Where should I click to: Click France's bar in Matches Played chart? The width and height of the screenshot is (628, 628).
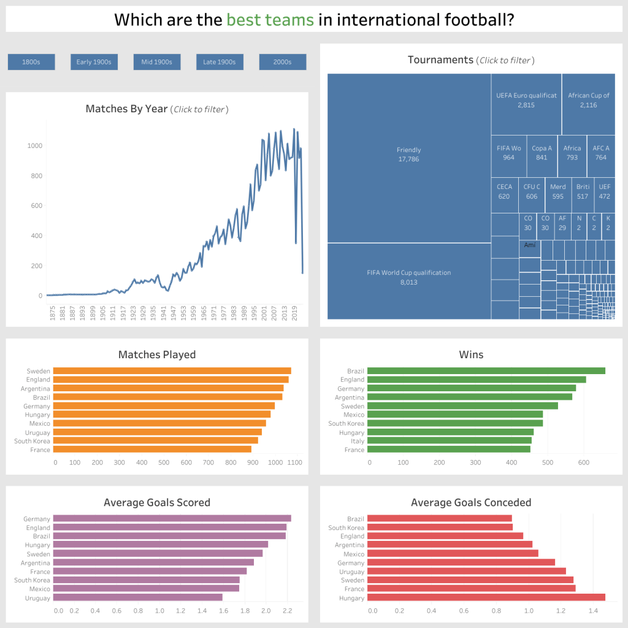click(x=152, y=450)
